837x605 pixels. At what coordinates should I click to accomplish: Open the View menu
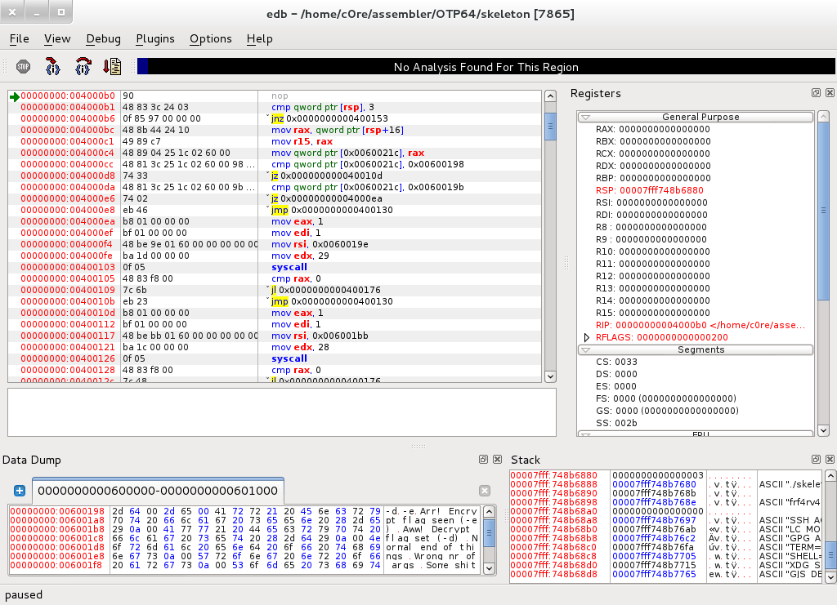[x=57, y=39]
